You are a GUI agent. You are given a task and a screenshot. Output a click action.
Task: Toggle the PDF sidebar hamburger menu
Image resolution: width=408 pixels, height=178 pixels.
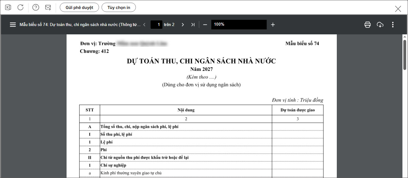click(x=13, y=24)
